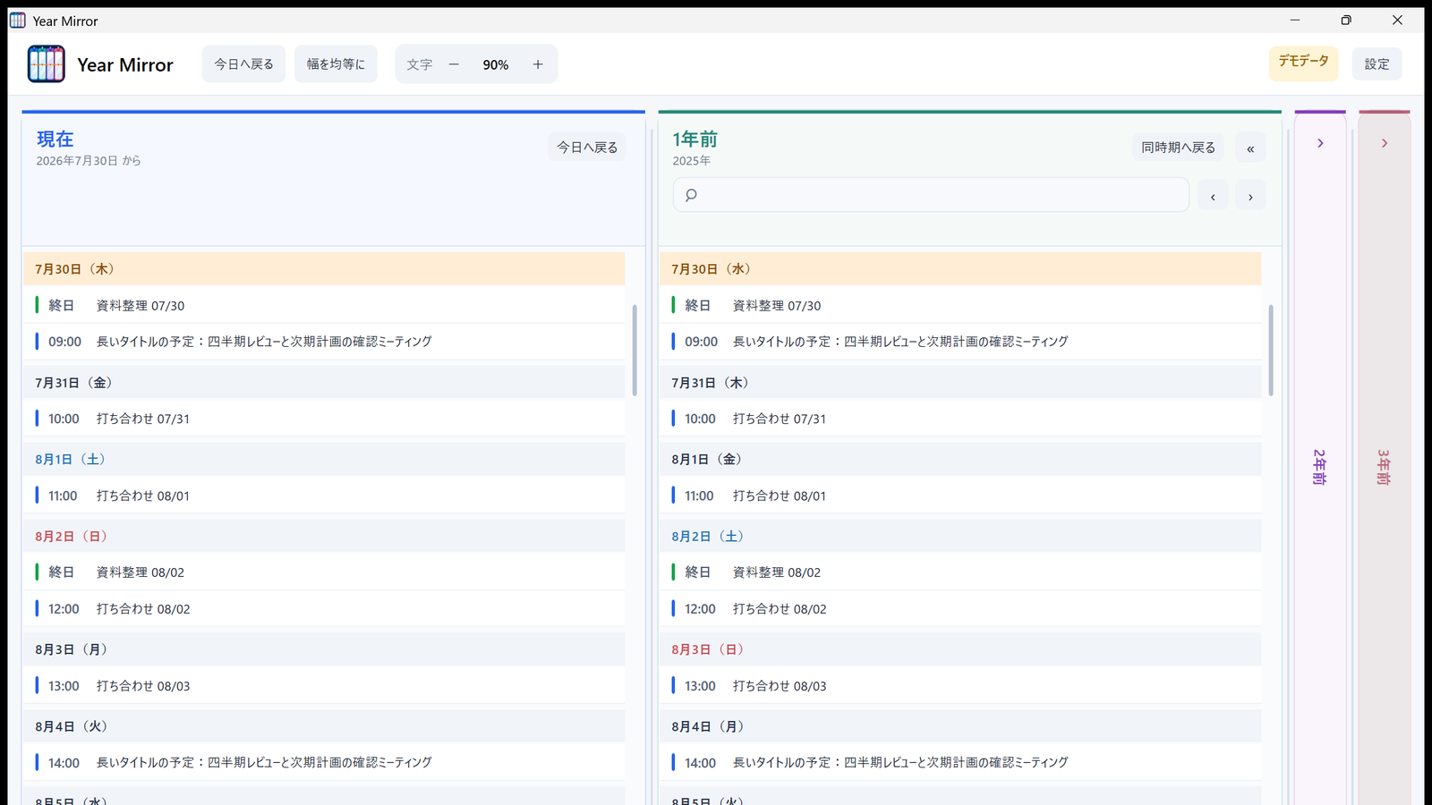The image size is (1432, 805).
Task: Increase font size with plus button
Action: [x=538, y=64]
